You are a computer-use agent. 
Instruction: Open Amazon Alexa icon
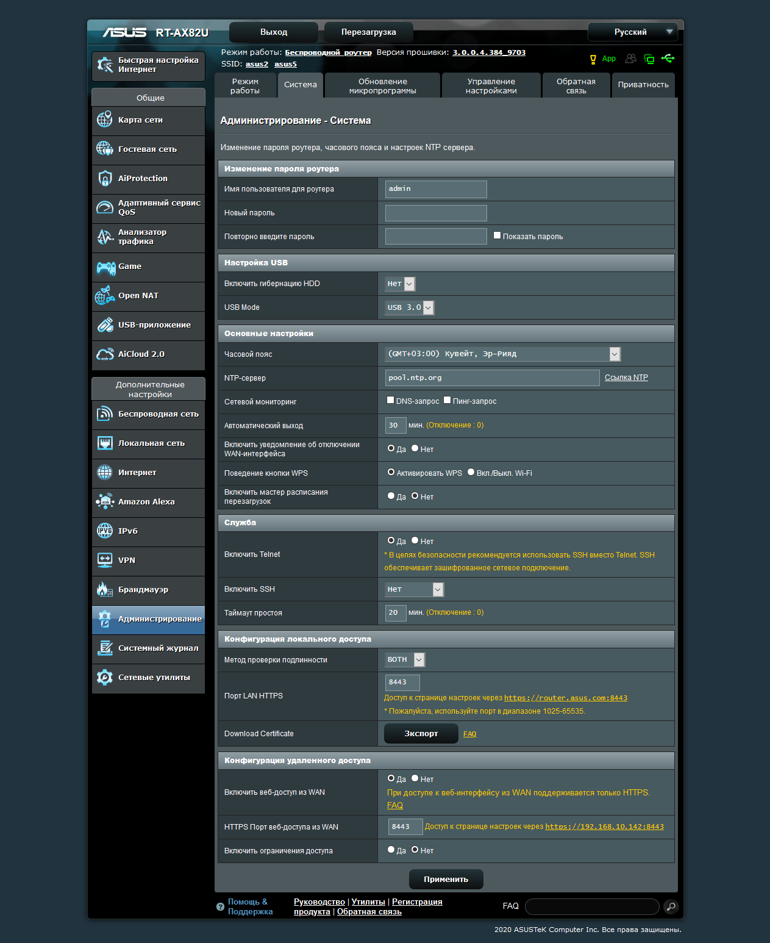click(x=105, y=501)
